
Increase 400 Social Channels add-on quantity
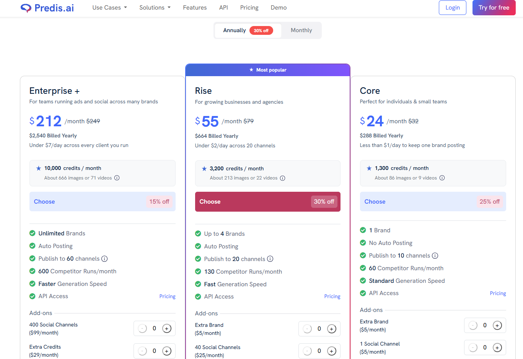click(167, 328)
